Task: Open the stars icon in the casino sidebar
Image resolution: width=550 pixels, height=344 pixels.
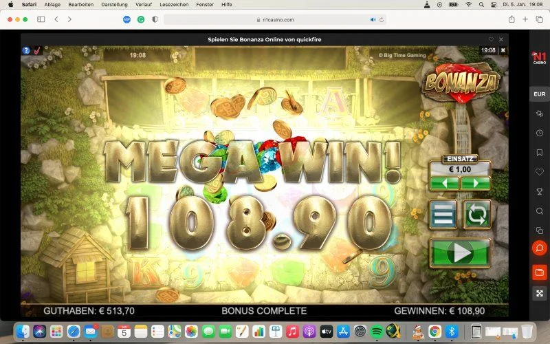Action: 540,114
